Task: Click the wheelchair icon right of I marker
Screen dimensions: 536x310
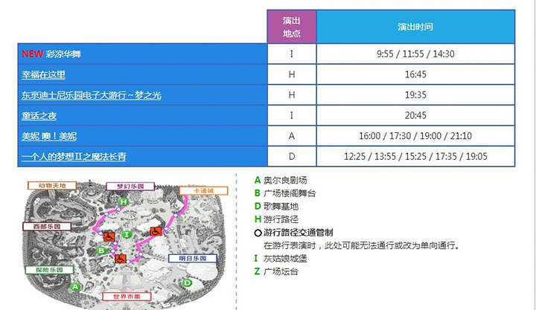Action: [155, 231]
